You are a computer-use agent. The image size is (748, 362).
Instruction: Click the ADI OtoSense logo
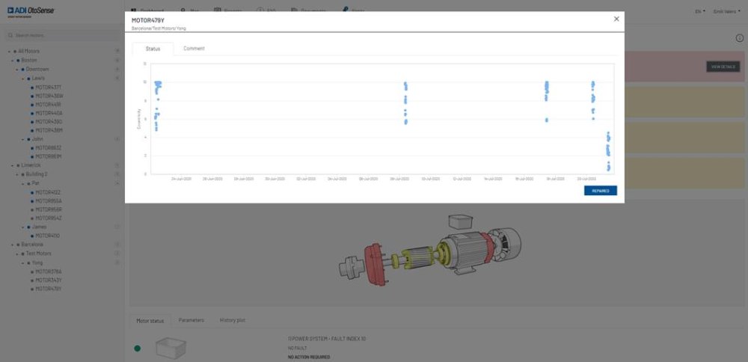(x=31, y=11)
